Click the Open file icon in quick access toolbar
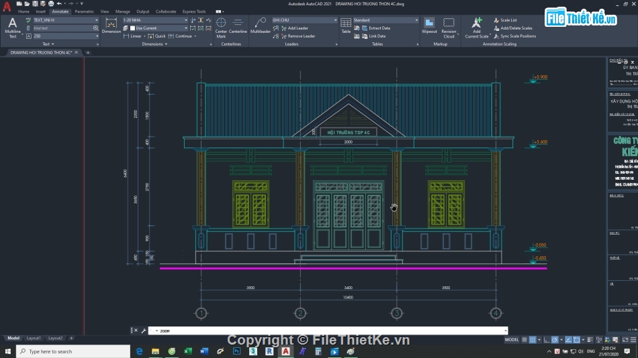Viewport: 638px width, 358px height. [x=27, y=3]
